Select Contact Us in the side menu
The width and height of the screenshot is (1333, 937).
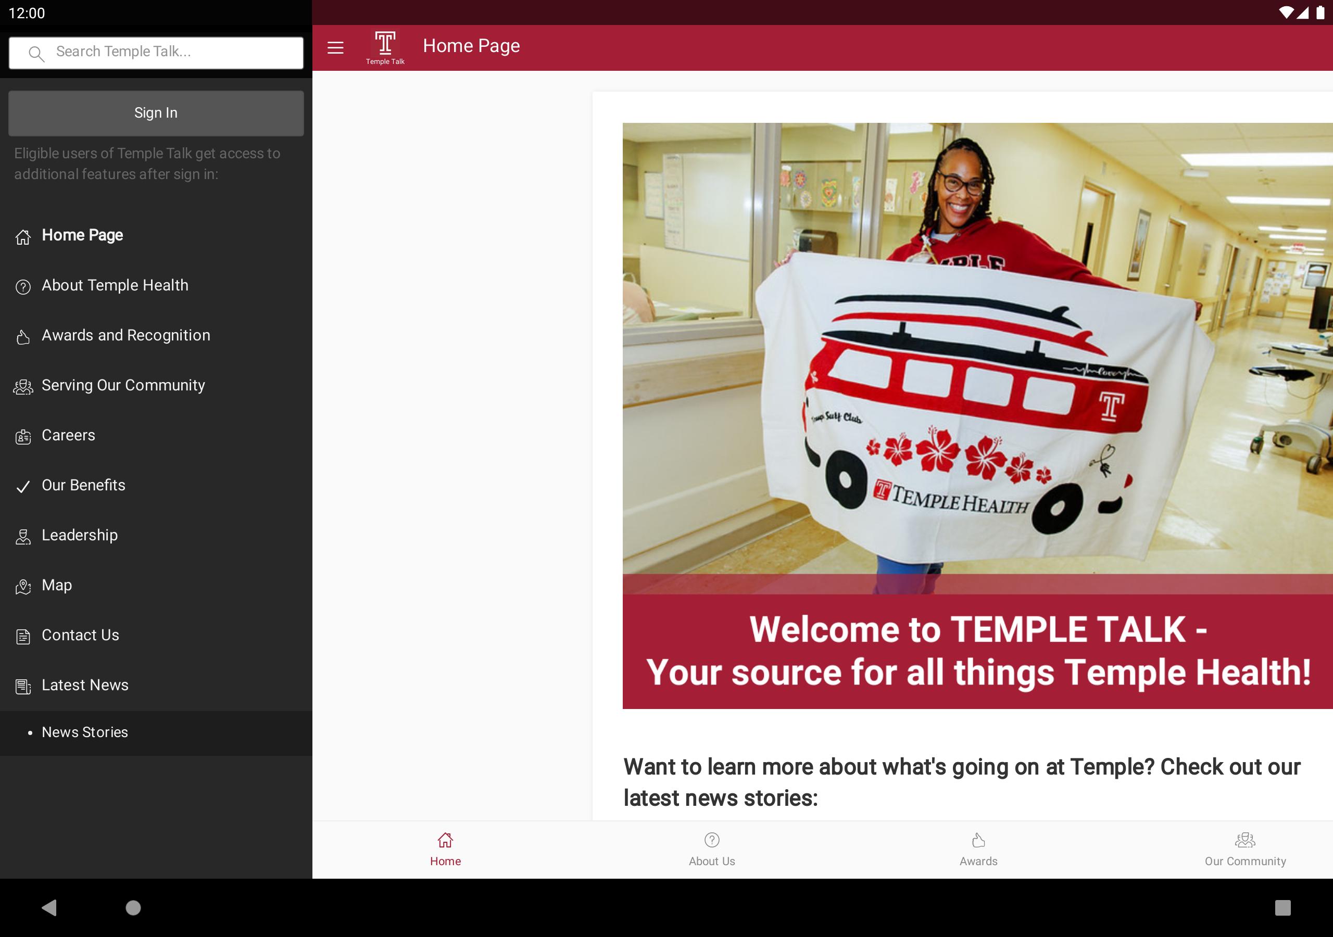tap(156, 635)
